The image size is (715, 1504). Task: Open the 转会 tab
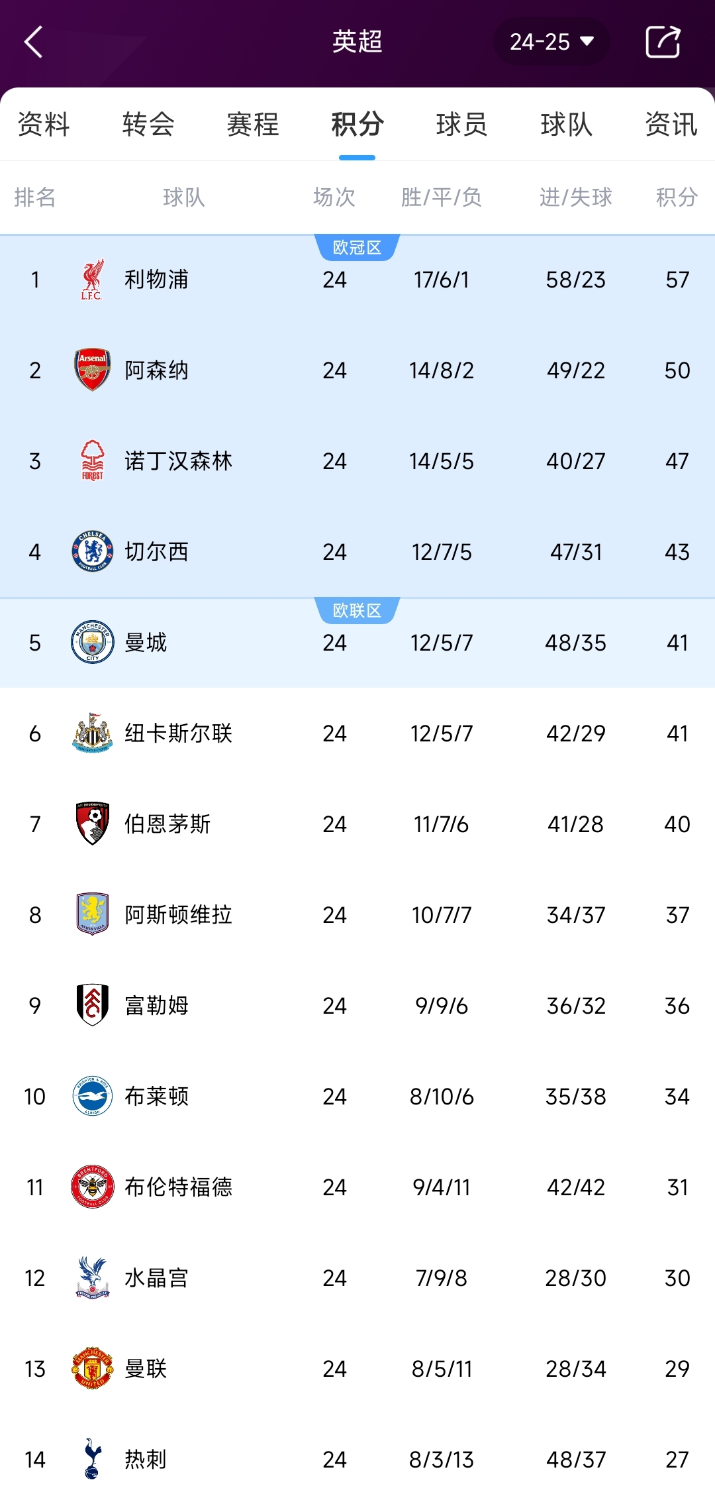148,125
